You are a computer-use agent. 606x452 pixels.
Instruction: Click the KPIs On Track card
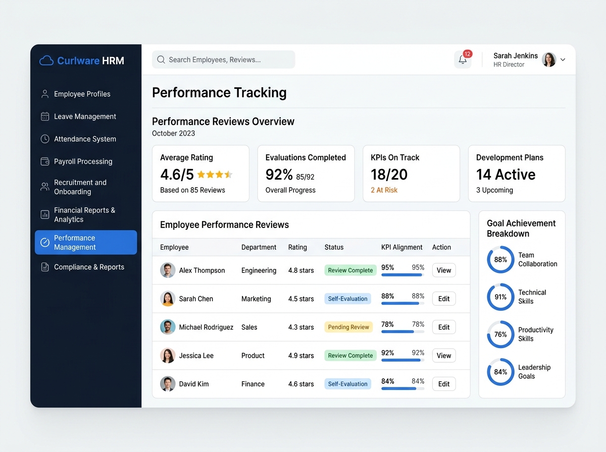pyautogui.click(x=411, y=174)
